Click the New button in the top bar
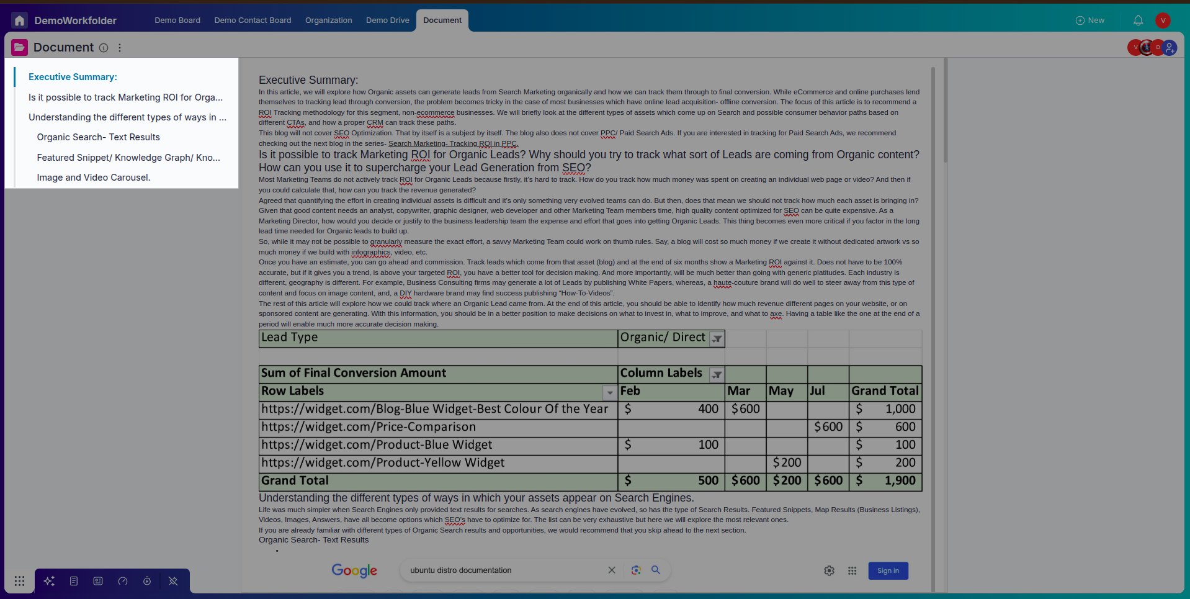 [x=1090, y=20]
